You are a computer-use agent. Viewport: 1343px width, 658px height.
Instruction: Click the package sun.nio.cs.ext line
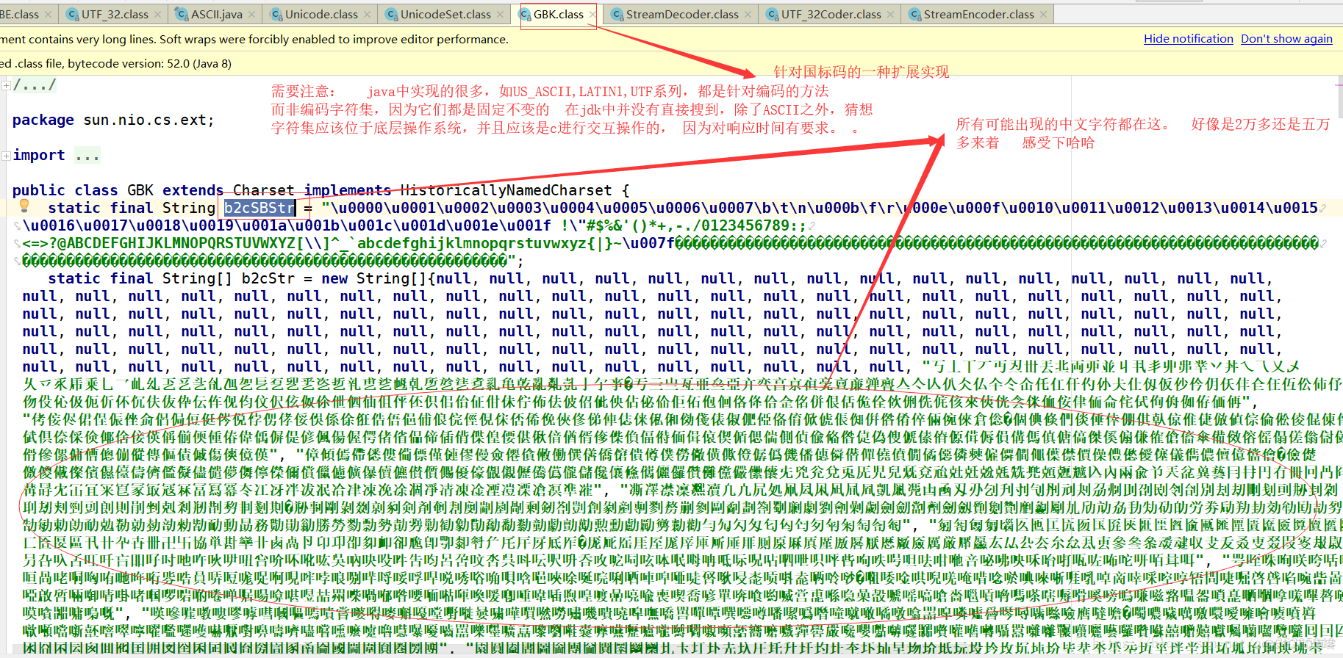113,120
